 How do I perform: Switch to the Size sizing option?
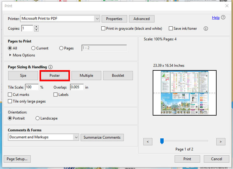23,76
